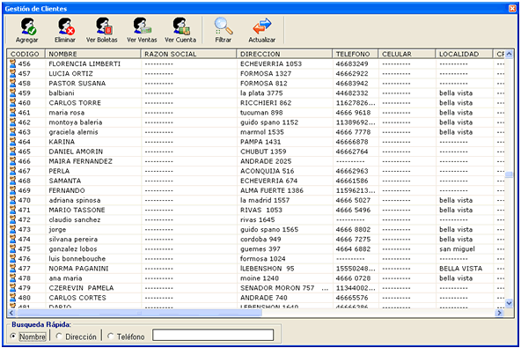The height and width of the screenshot is (348, 521).
Task: Select name luis bonnebouche
Action: (77, 258)
